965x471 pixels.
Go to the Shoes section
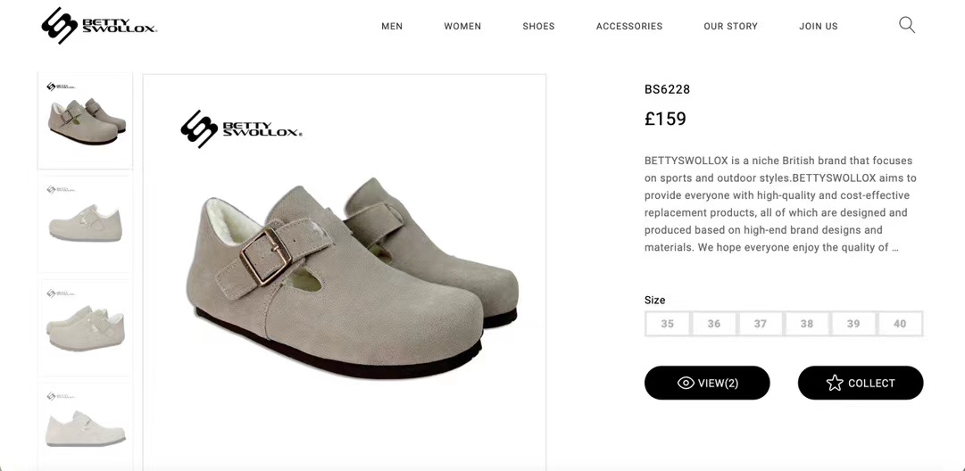[x=538, y=27]
